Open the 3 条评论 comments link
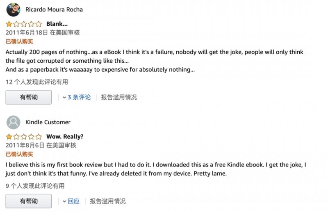The image size is (328, 212). pyautogui.click(x=79, y=97)
